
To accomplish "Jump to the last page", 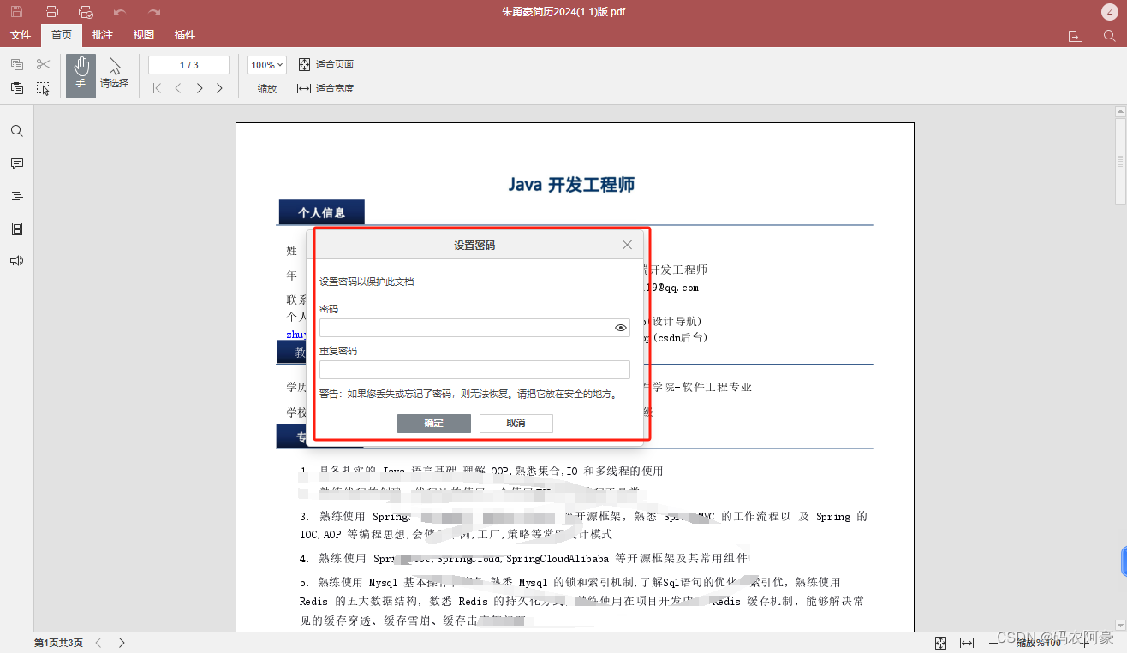I will 221,88.
